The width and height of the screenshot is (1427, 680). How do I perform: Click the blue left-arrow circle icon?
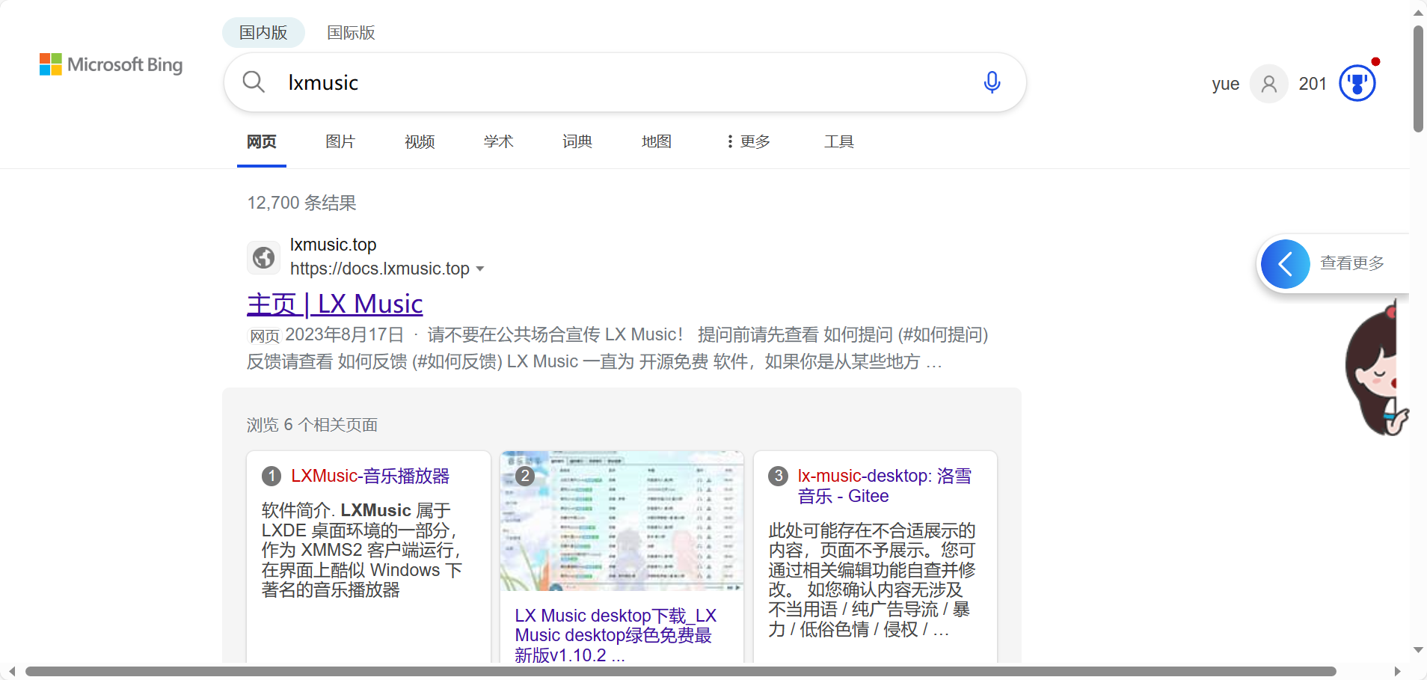click(1285, 263)
